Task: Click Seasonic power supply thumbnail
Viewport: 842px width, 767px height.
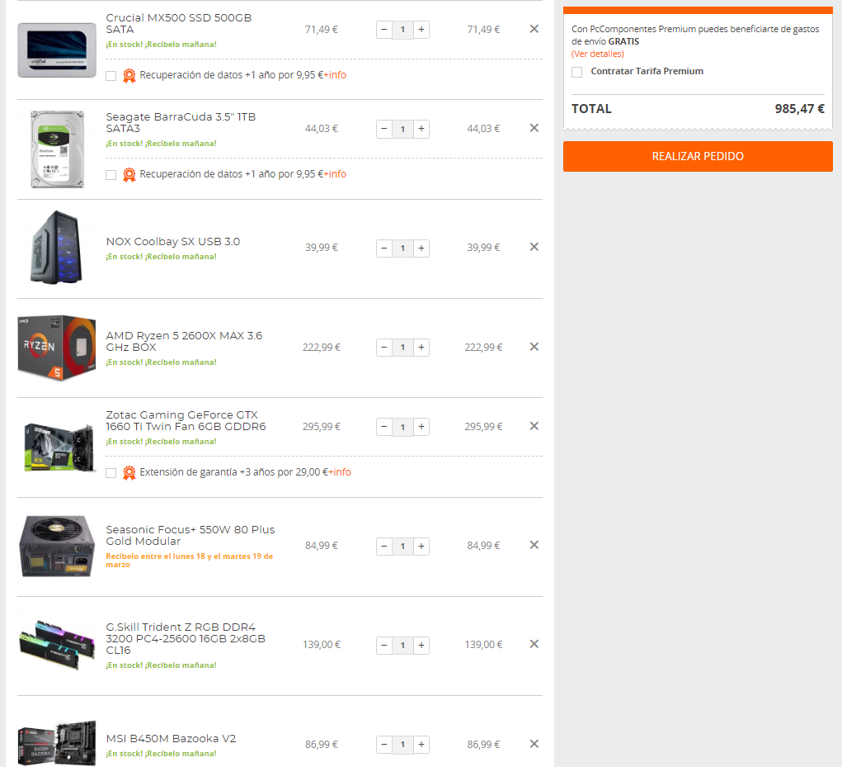Action: coord(57,546)
